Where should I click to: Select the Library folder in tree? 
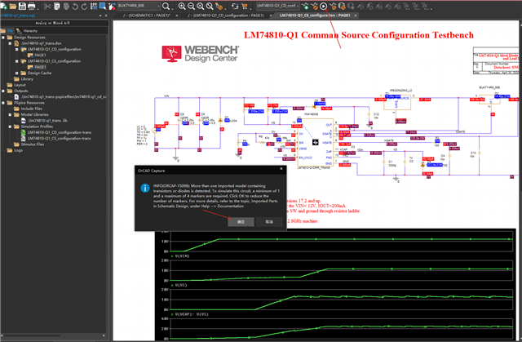tap(27, 79)
